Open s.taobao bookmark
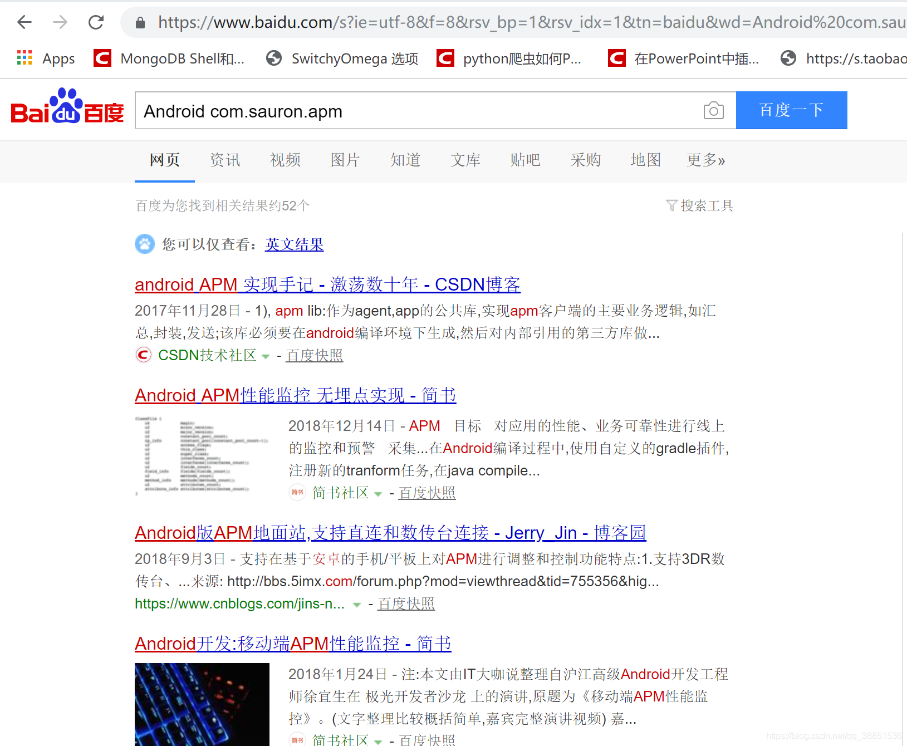Screen dimensions: 907x746 (844, 58)
